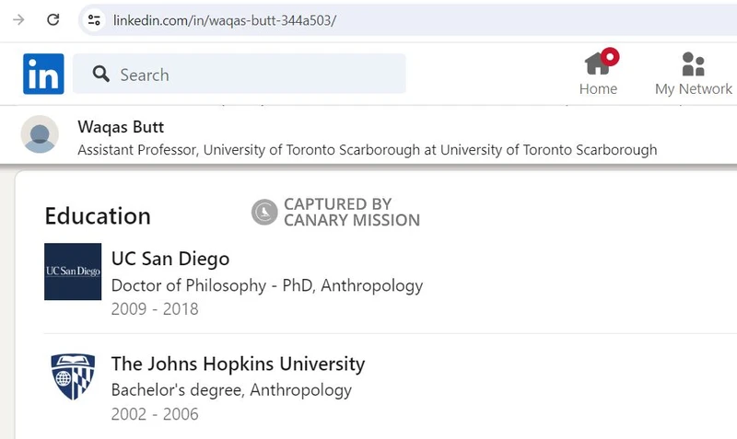Open My Network people icon

pyautogui.click(x=694, y=64)
